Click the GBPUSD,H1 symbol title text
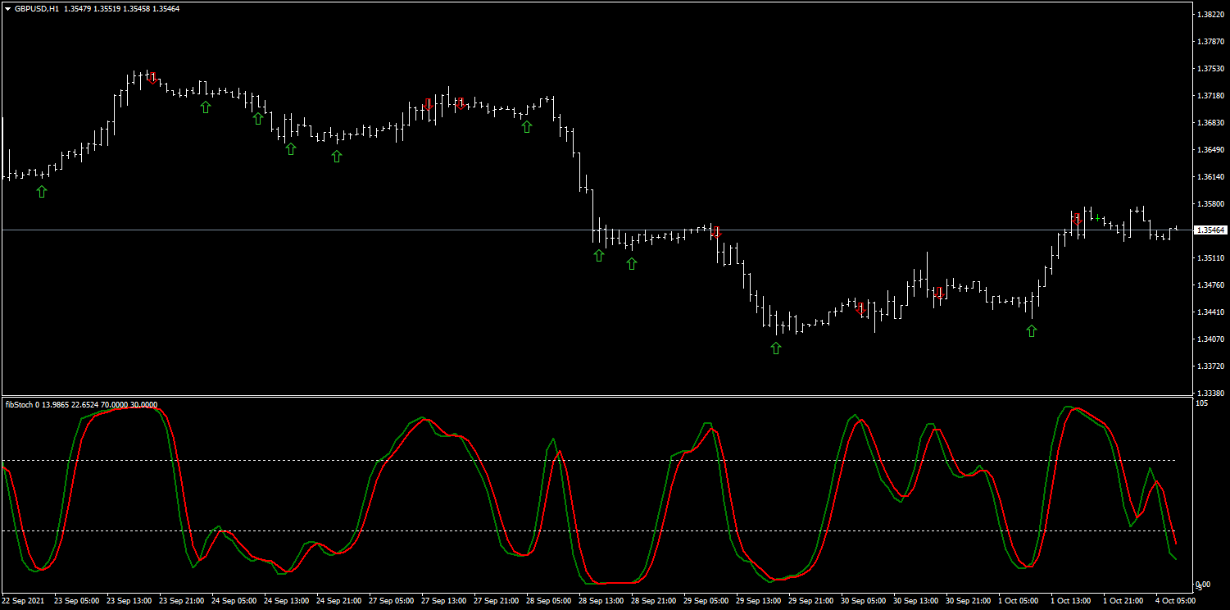Viewport: 1230px width, 610px height. click(x=37, y=8)
